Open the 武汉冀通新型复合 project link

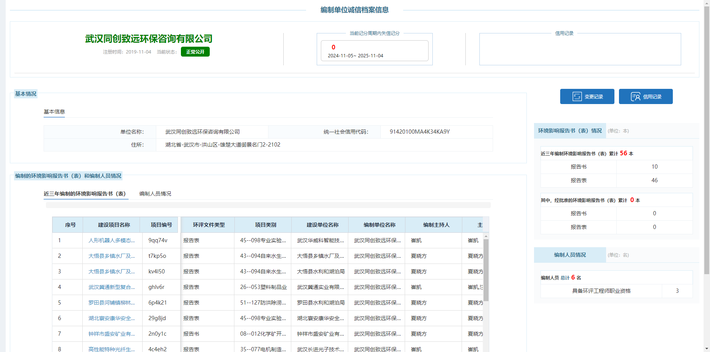(112, 287)
